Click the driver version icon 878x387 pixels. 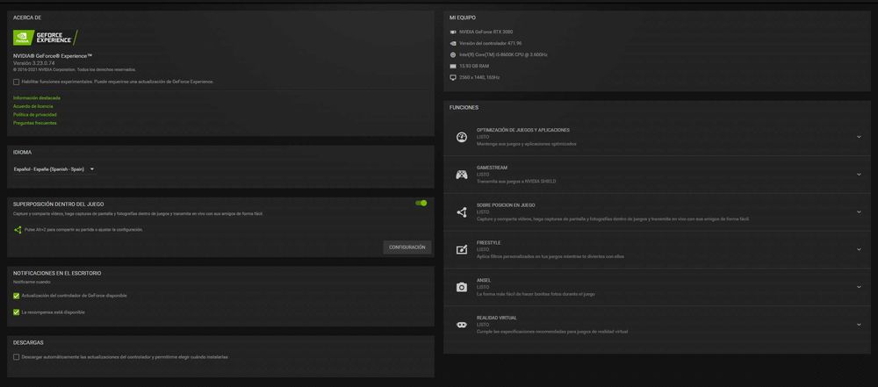tap(452, 43)
